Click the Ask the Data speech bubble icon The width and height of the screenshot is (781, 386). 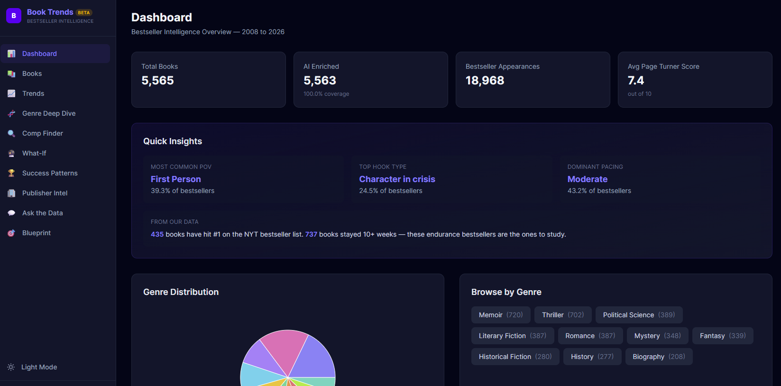[11, 213]
